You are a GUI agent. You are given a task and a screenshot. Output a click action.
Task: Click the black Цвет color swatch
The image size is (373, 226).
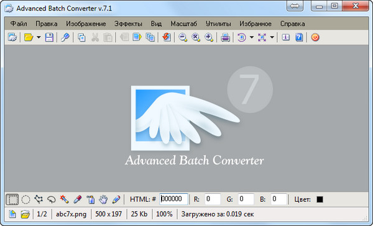tap(320, 199)
